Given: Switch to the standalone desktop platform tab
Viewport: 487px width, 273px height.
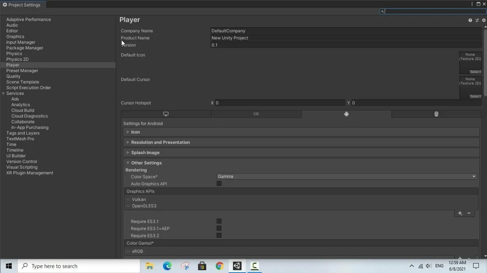Looking at the screenshot, I should point(166,114).
